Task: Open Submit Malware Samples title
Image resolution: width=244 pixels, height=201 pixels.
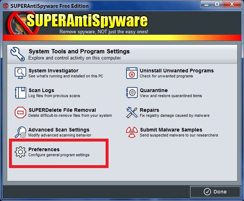Action: coord(171,130)
